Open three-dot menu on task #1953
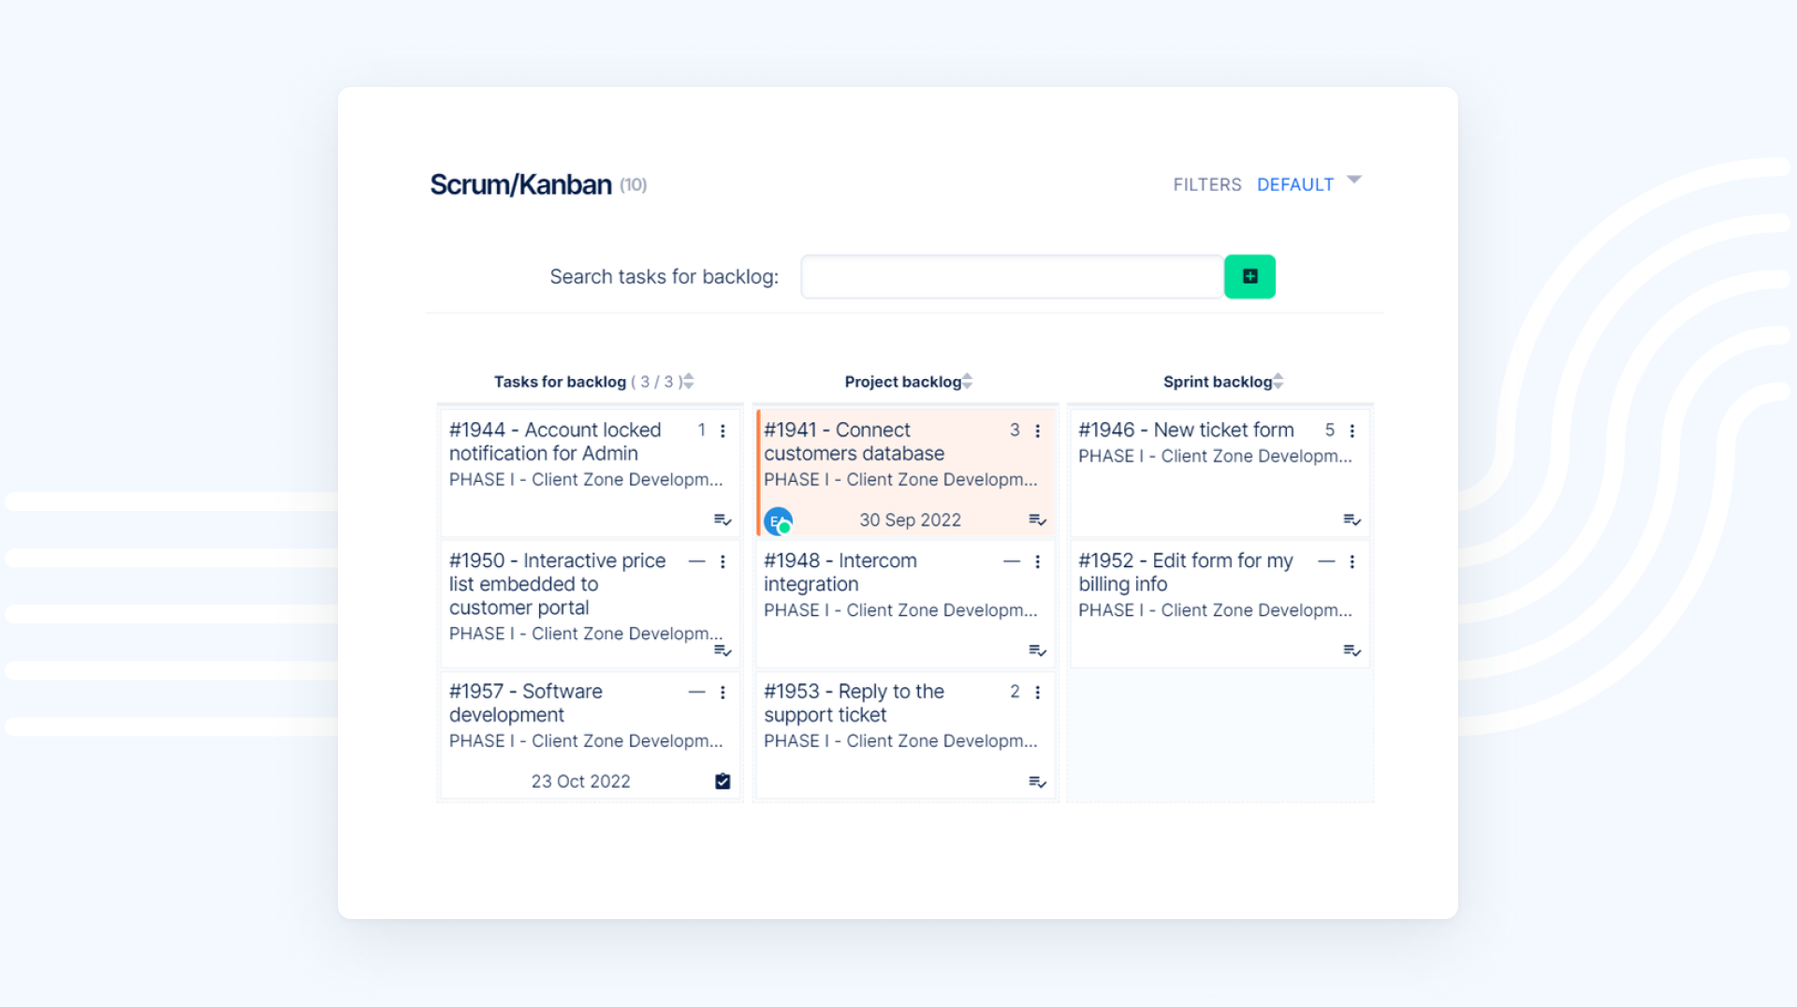Viewport: 1797px width, 1007px height. pyautogui.click(x=1037, y=693)
